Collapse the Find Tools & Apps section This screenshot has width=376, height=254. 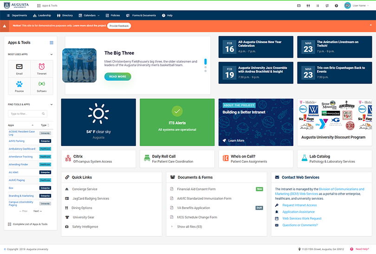coord(52,104)
